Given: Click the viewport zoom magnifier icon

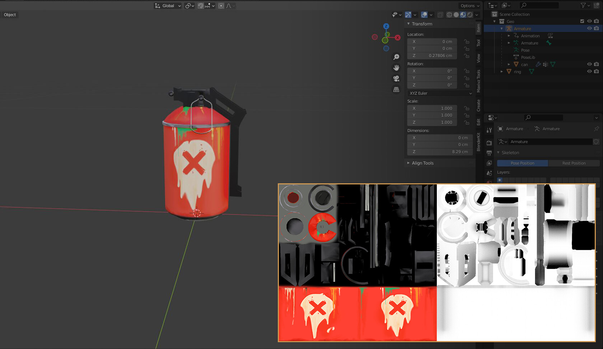Looking at the screenshot, I should [396, 56].
